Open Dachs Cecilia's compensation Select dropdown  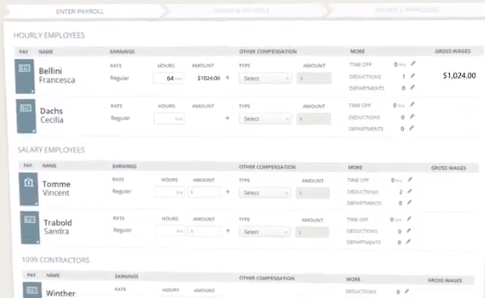coord(265,119)
